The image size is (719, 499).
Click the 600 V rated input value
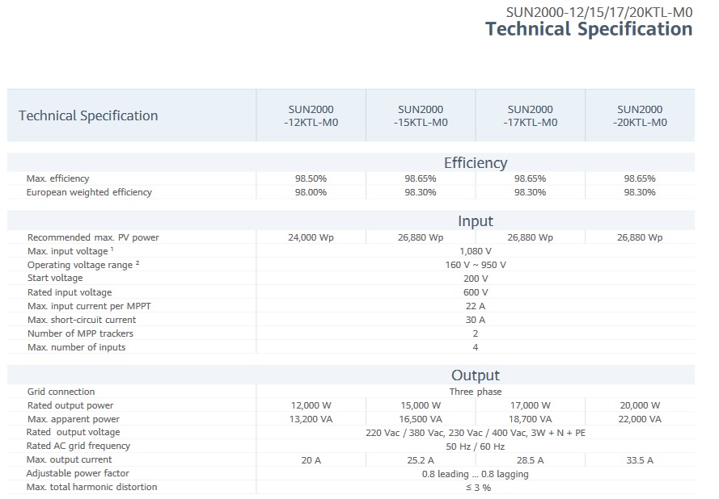[476, 292]
